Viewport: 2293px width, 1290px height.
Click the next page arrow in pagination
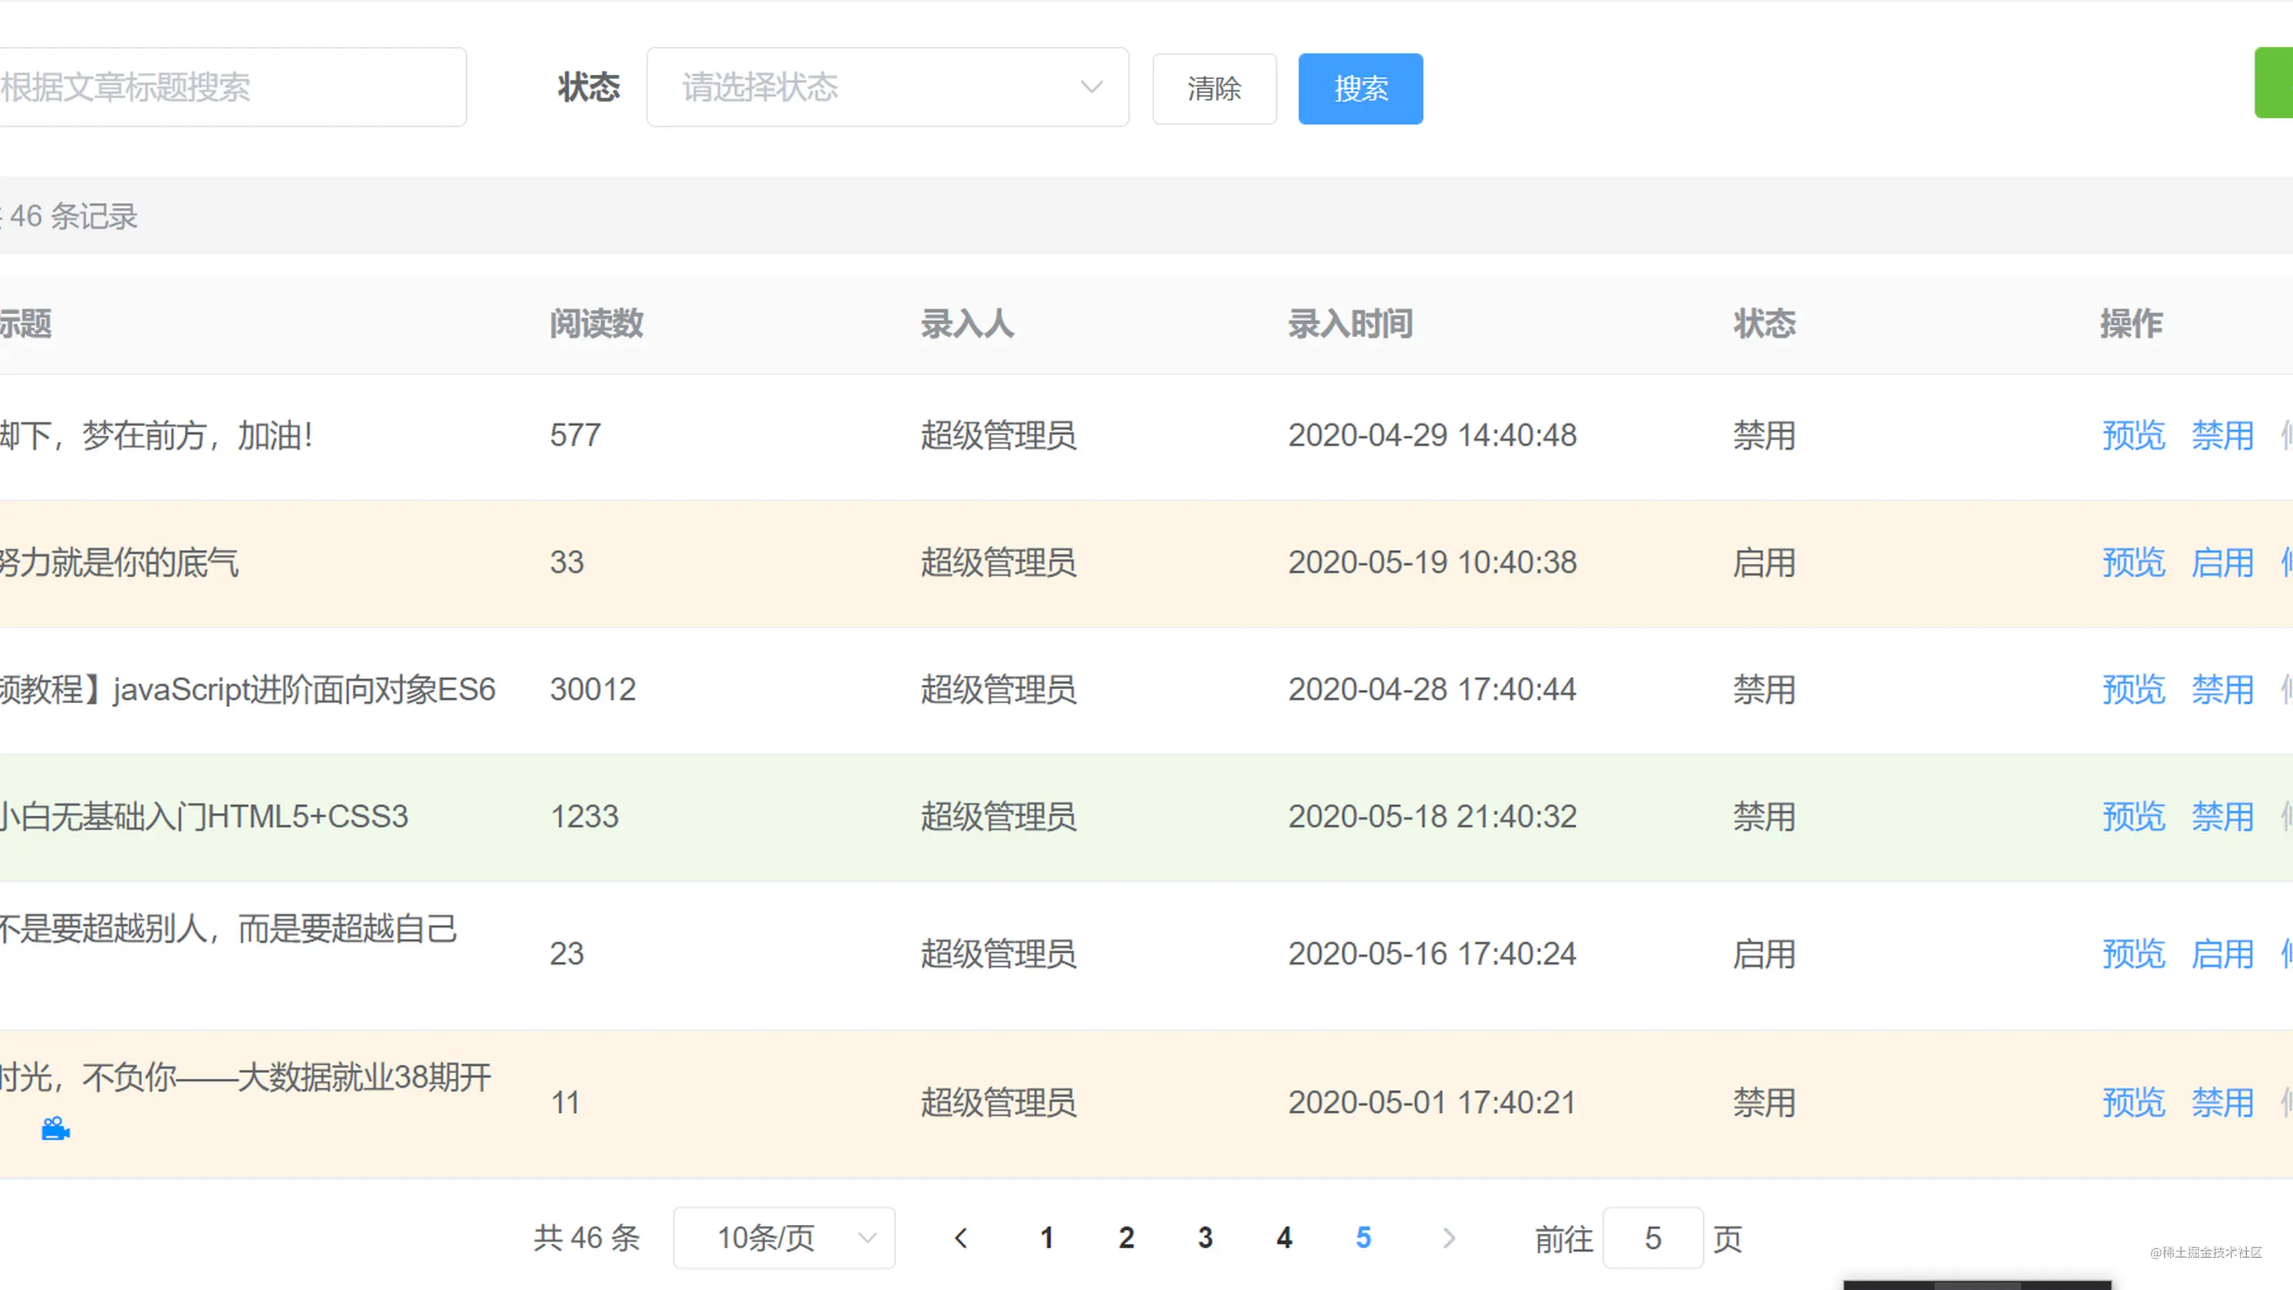(x=1449, y=1238)
